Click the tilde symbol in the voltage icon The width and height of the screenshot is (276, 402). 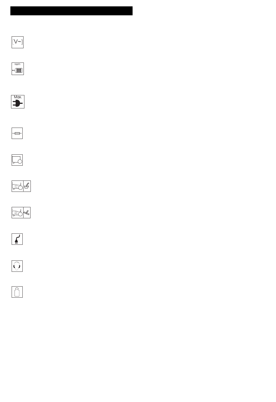(20, 42)
